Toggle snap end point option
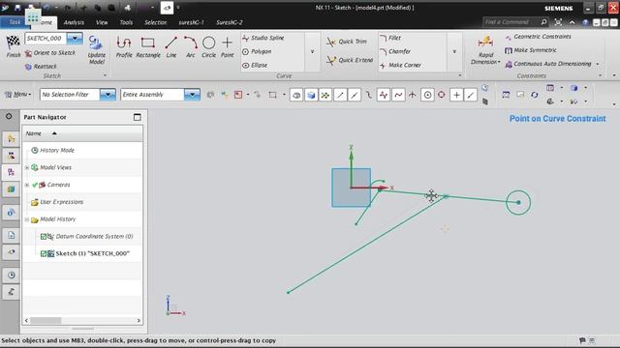Image resolution: width=620 pixels, height=348 pixels. tap(340, 95)
